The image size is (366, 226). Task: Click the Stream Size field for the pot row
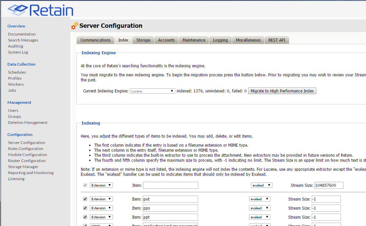326,199
